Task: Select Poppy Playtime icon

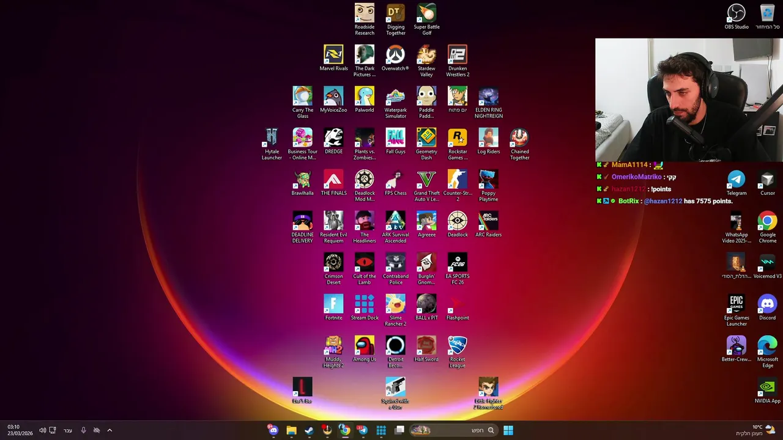Action: point(488,186)
